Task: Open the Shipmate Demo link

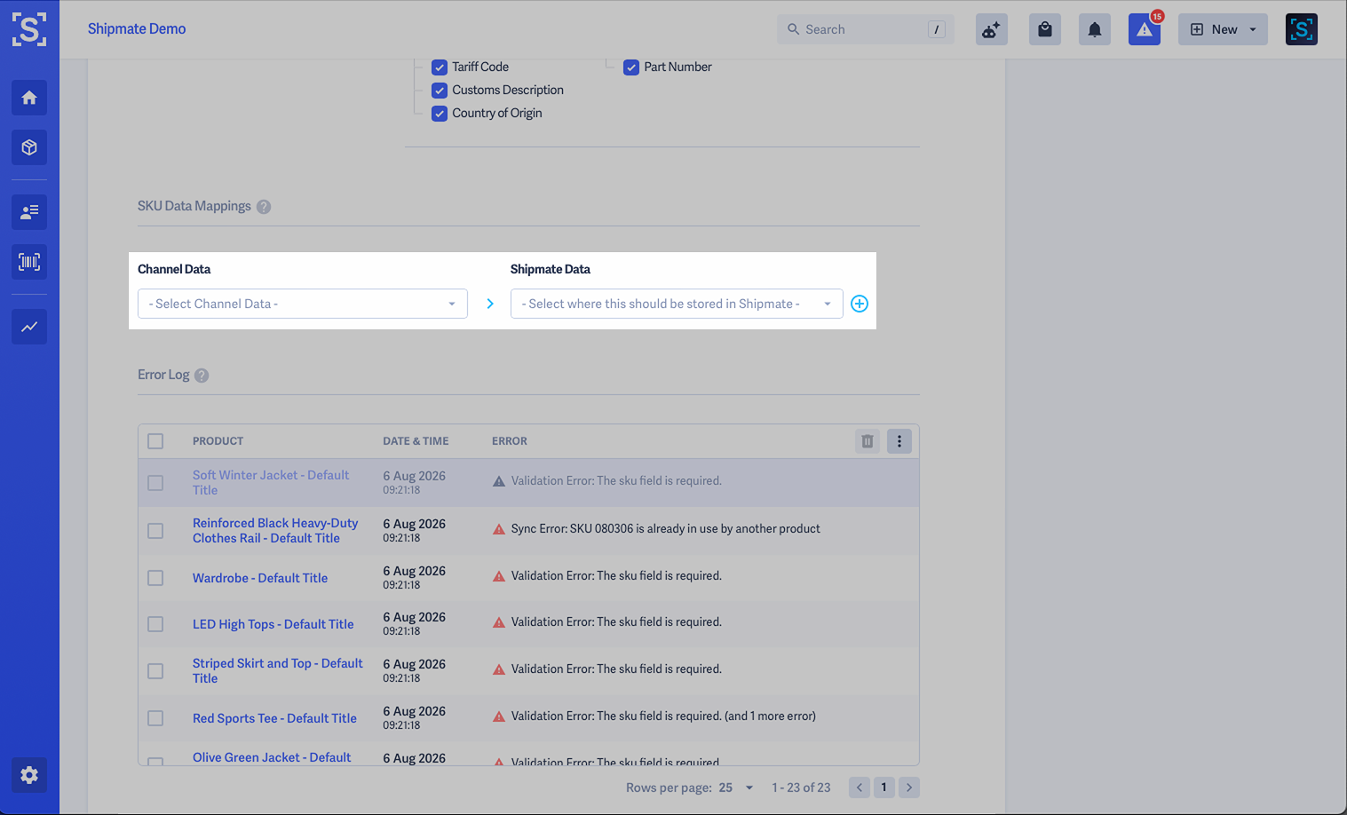Action: click(x=137, y=28)
